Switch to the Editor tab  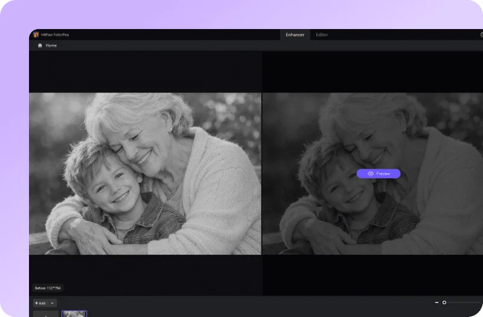(x=322, y=35)
